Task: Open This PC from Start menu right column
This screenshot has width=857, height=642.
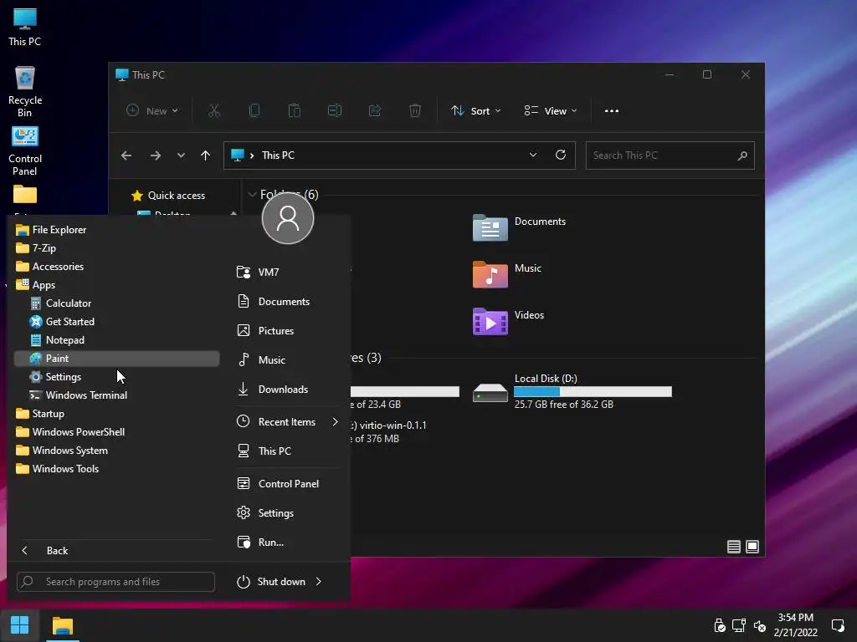Action: [288, 451]
